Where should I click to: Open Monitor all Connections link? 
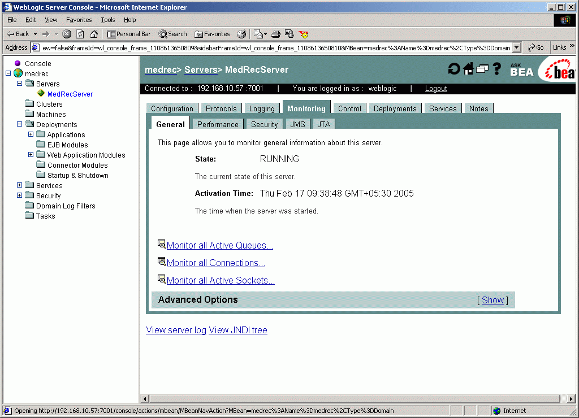(x=215, y=263)
